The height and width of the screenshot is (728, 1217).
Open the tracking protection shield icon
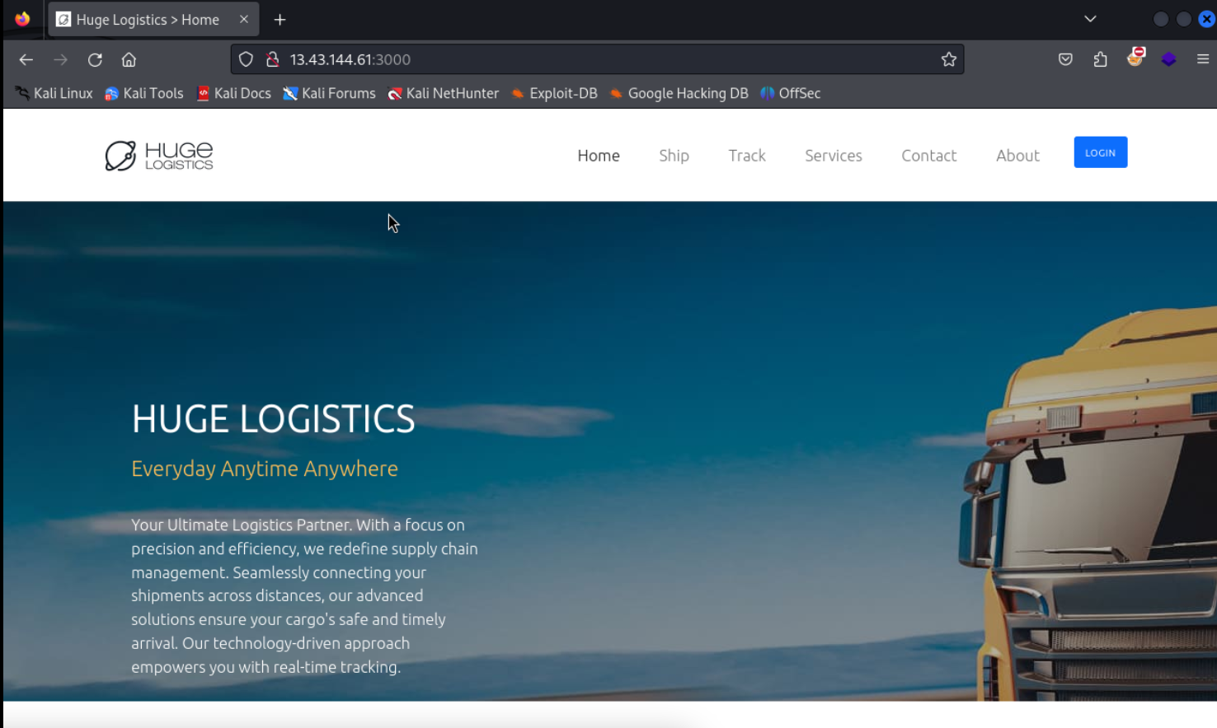246,59
